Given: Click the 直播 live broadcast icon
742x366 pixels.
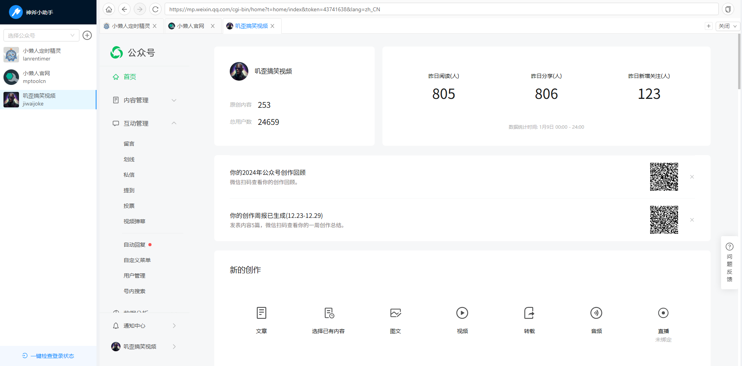Looking at the screenshot, I should (663, 313).
